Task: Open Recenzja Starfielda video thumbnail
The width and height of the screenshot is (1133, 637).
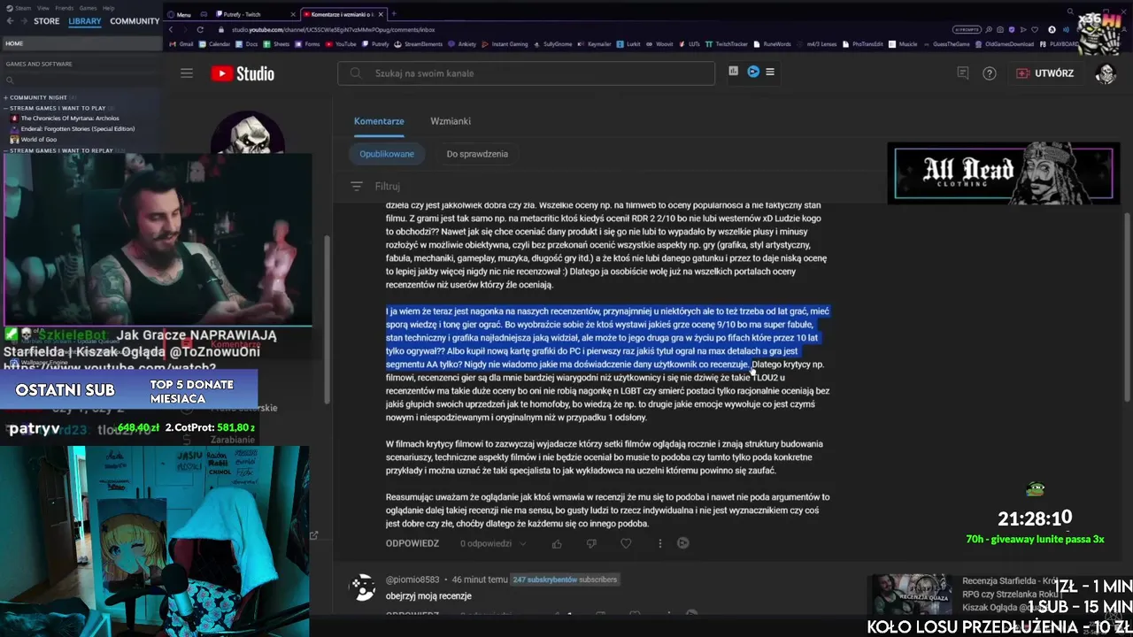Action: point(912,594)
